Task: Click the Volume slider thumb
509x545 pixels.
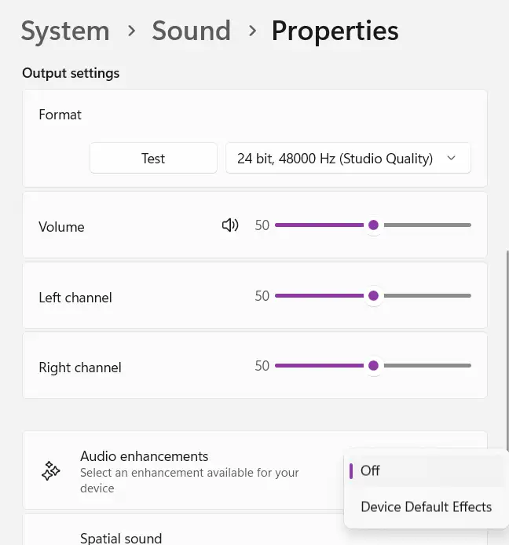Action: coord(374,225)
